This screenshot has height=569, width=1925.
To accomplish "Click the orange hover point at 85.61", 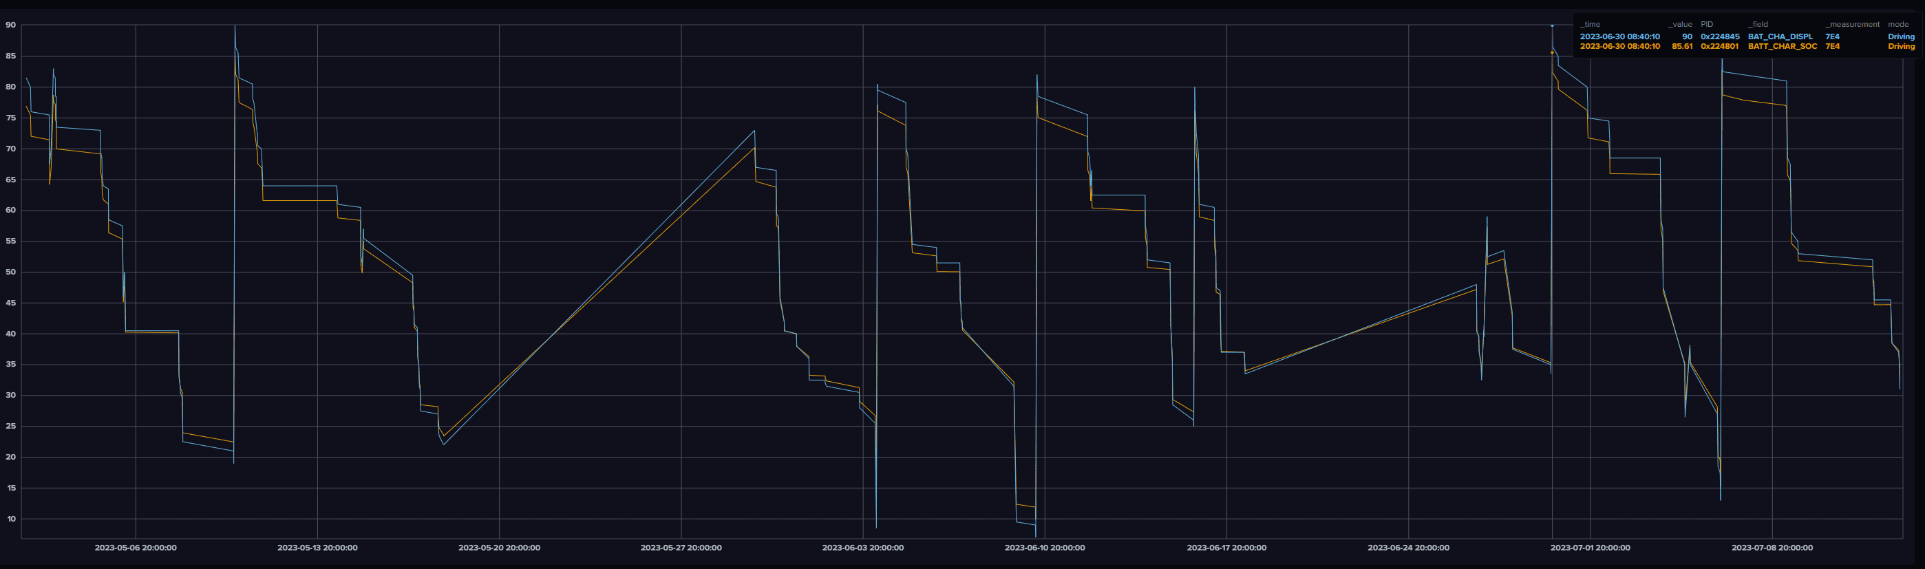I will [x=1552, y=52].
